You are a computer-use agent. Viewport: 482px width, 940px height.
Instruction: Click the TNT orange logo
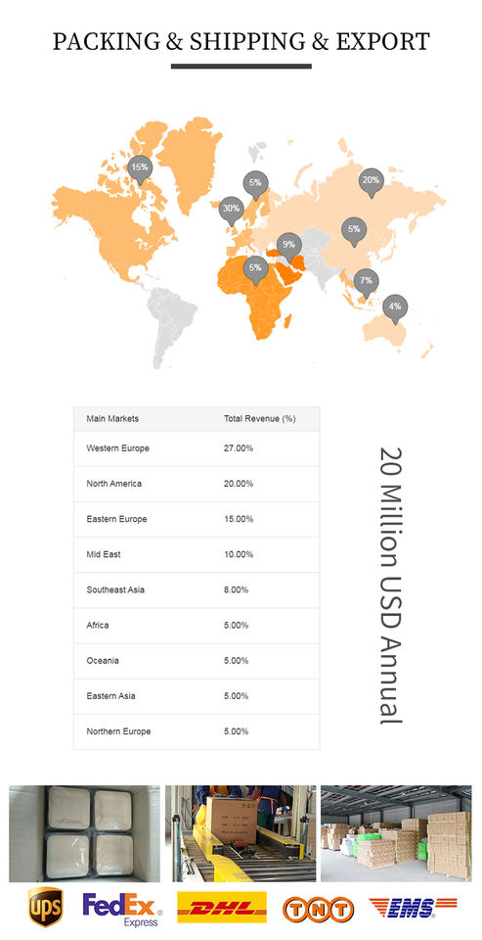[318, 910]
